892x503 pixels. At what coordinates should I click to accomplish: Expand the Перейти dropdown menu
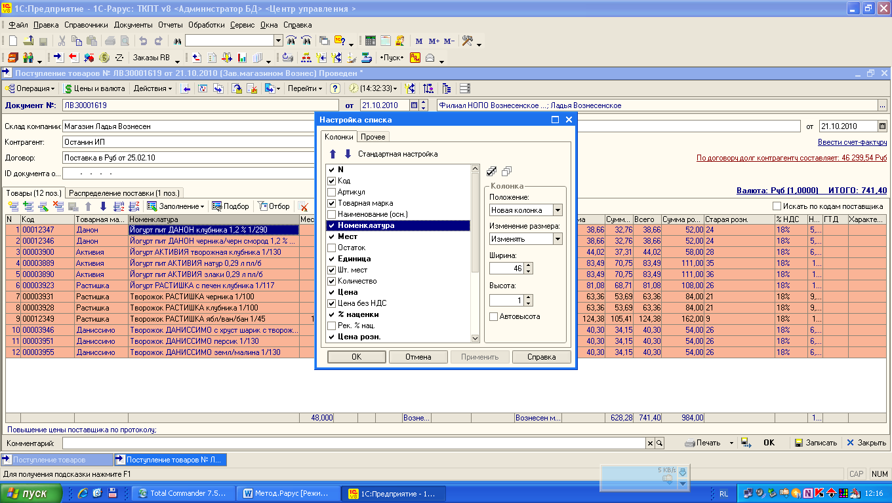click(305, 88)
